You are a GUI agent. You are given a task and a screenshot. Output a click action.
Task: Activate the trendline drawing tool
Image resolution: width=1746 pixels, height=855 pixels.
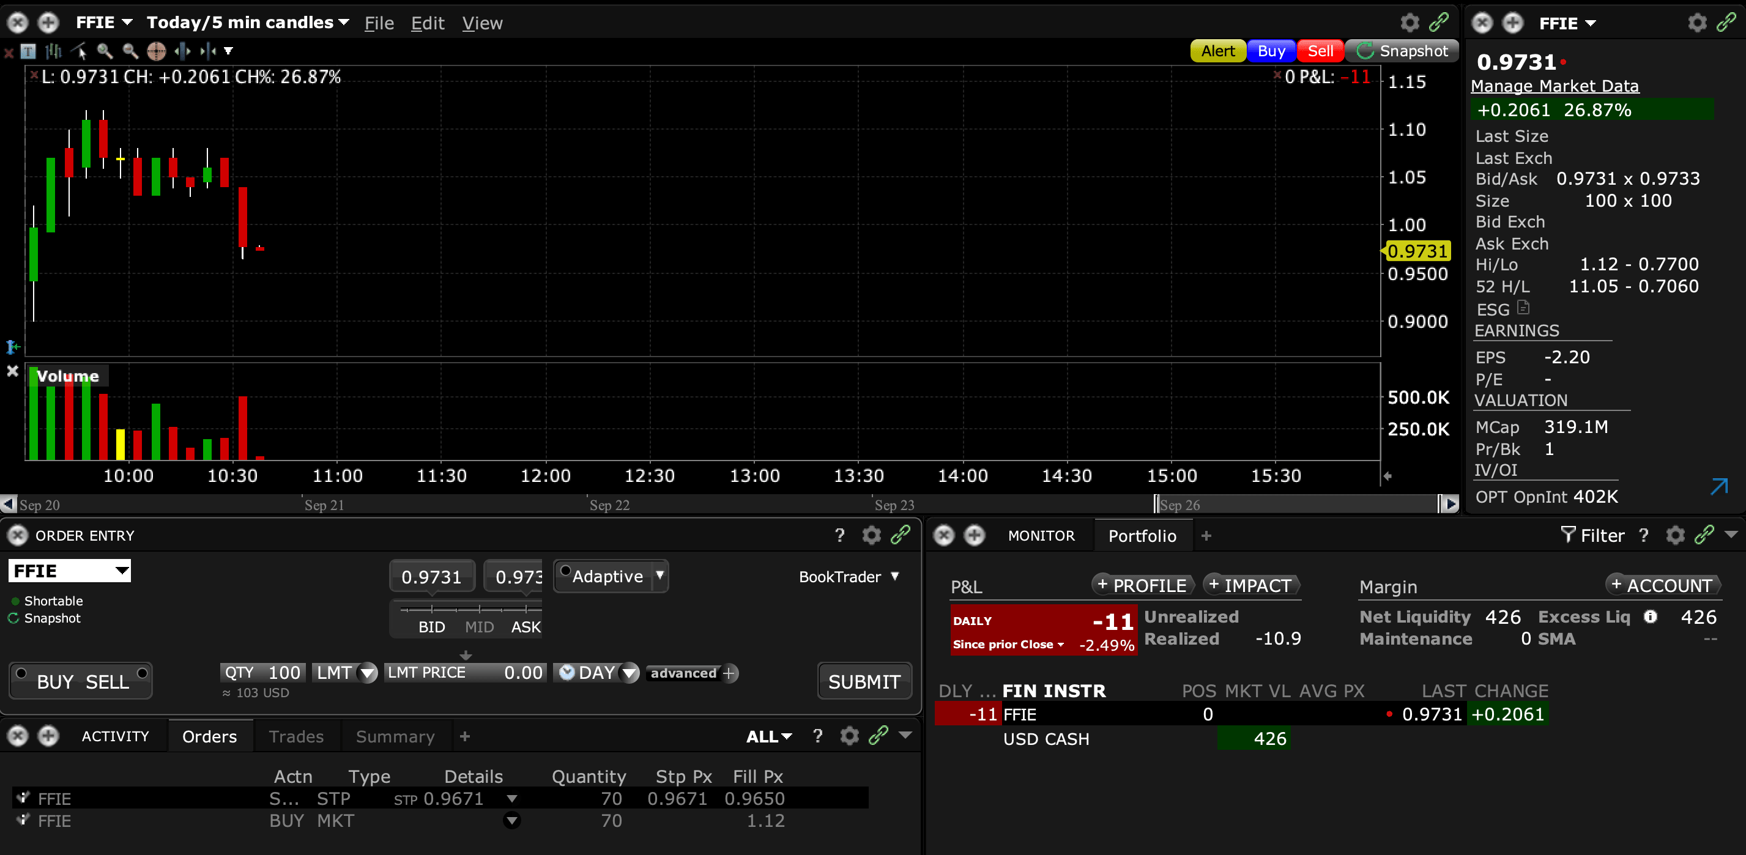click(x=80, y=51)
